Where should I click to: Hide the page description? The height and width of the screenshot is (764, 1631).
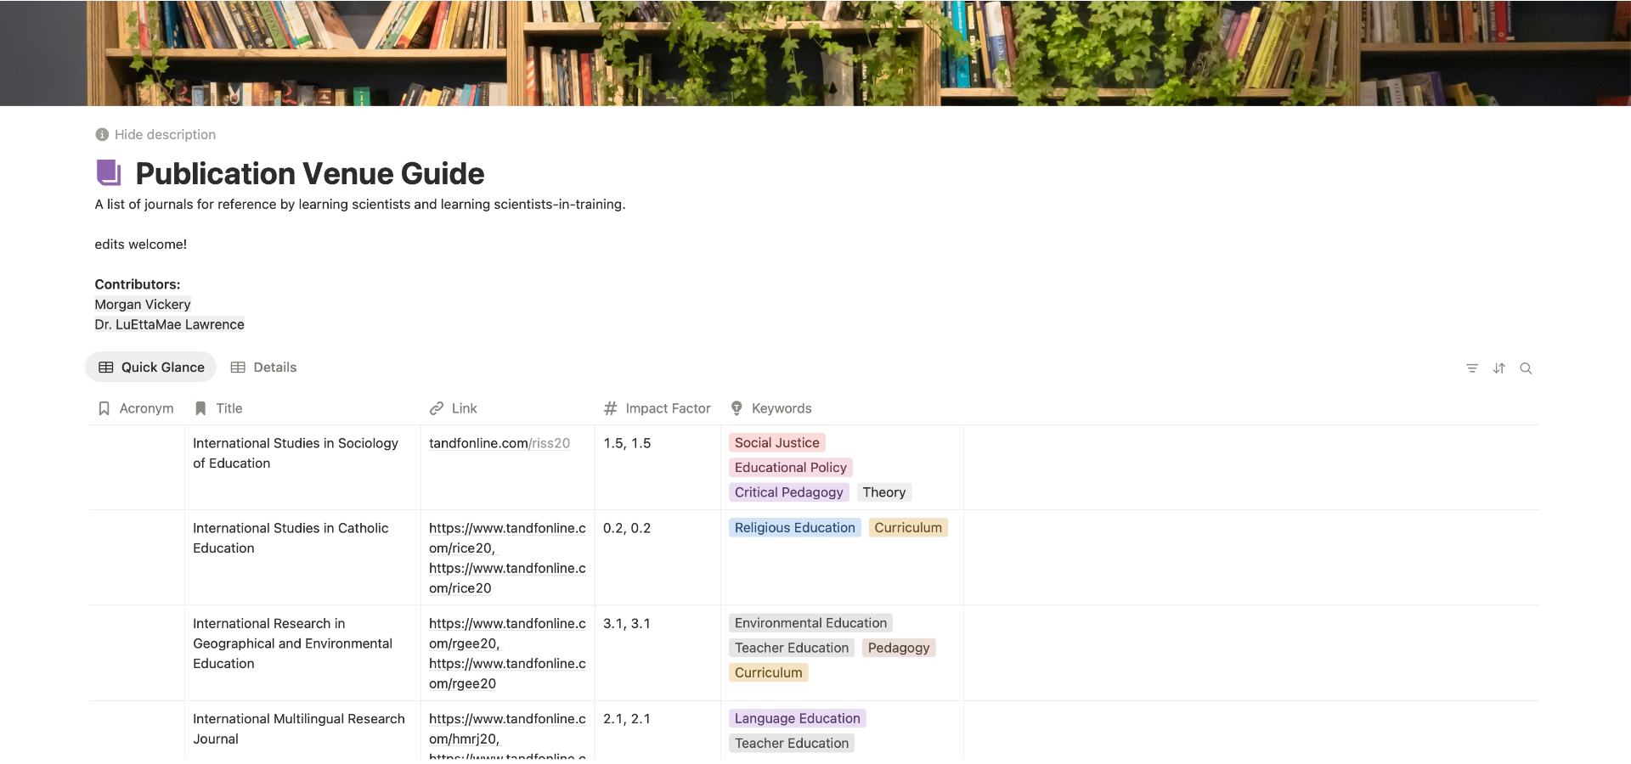pos(155,134)
